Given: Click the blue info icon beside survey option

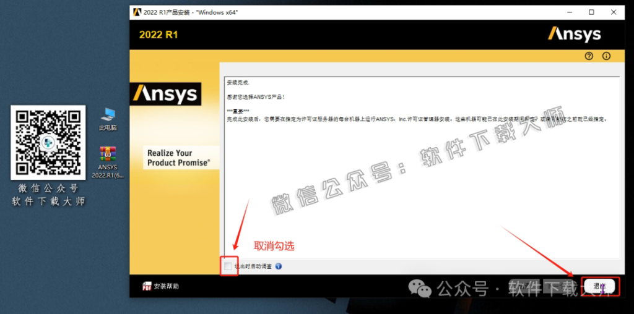Looking at the screenshot, I should point(278,266).
